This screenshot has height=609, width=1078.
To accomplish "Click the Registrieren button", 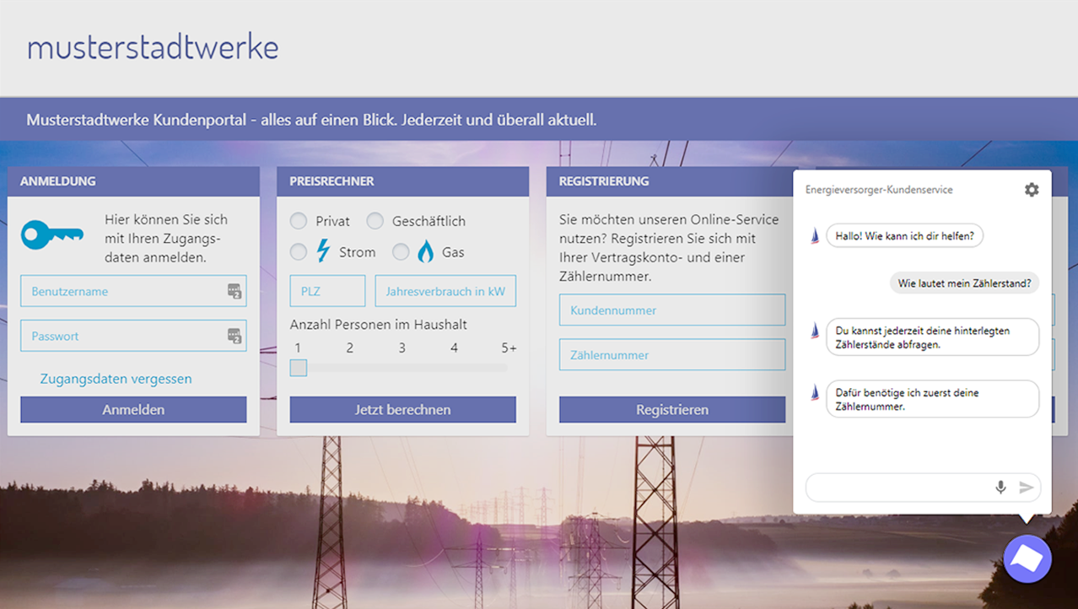I will pos(672,410).
